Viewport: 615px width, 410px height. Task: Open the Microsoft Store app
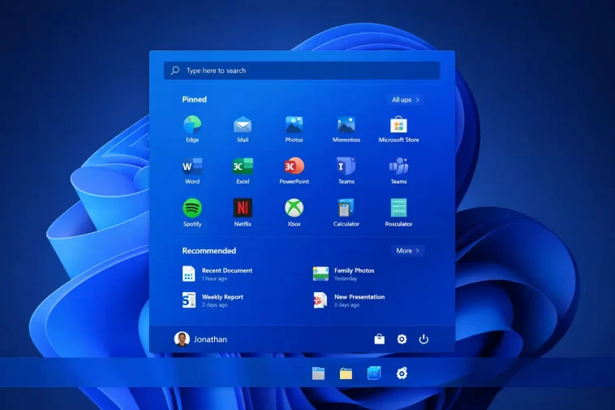pyautogui.click(x=398, y=129)
